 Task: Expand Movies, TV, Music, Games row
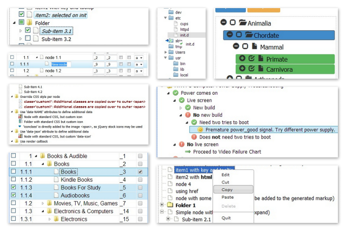coord(43,203)
